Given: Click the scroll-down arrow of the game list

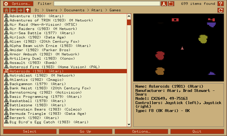Looking at the screenshot, I should point(129,124).
